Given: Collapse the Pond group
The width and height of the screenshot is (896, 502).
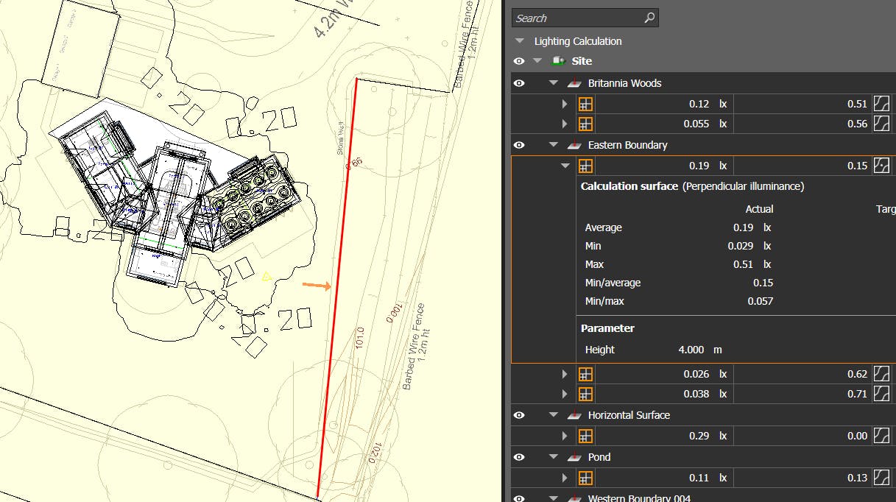Looking at the screenshot, I should pos(554,457).
